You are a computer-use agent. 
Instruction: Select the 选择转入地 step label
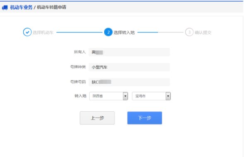124,32
